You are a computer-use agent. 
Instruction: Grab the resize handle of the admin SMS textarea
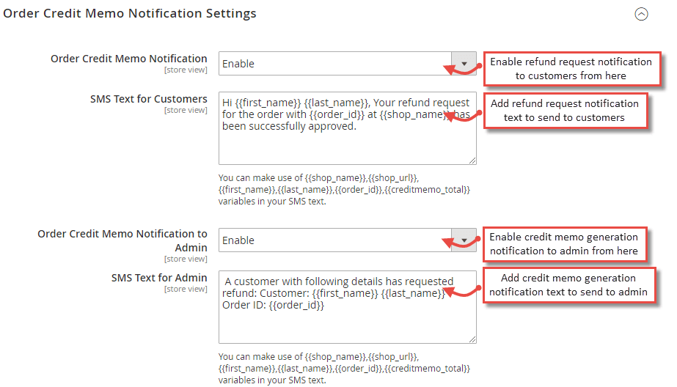click(472, 339)
